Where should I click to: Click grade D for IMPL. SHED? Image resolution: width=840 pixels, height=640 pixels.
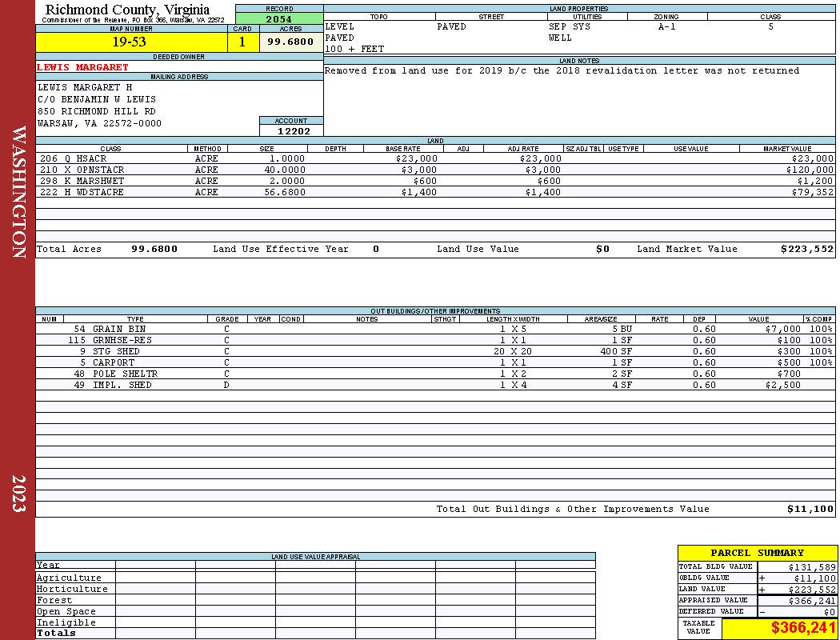[x=226, y=385]
